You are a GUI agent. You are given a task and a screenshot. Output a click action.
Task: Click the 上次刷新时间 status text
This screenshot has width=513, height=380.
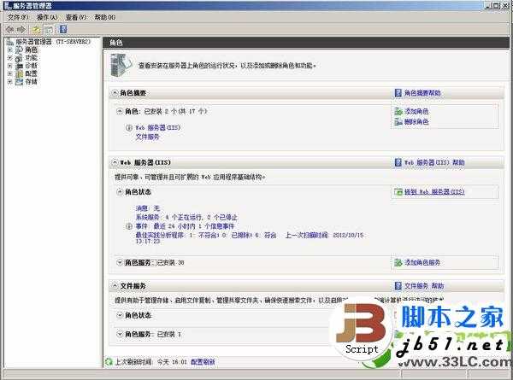150,362
